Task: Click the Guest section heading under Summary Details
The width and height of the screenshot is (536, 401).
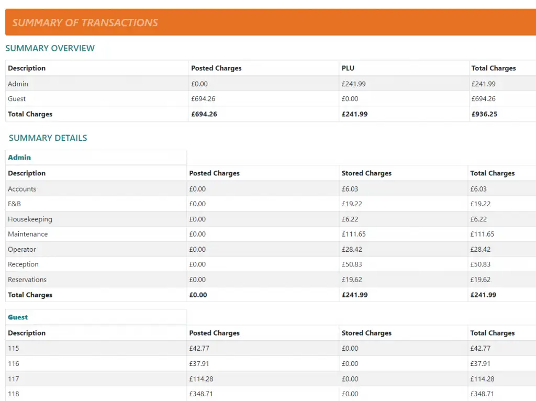Action: click(18, 317)
